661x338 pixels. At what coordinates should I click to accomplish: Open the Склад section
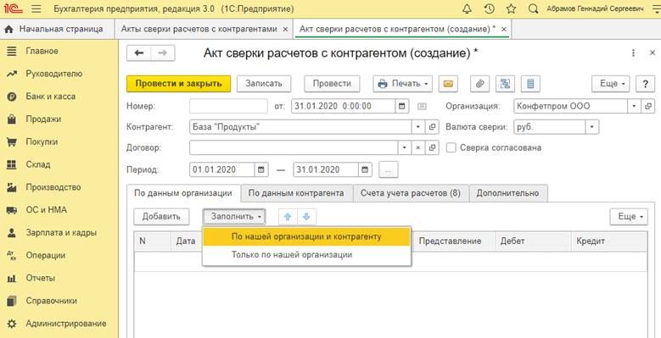pos(38,164)
